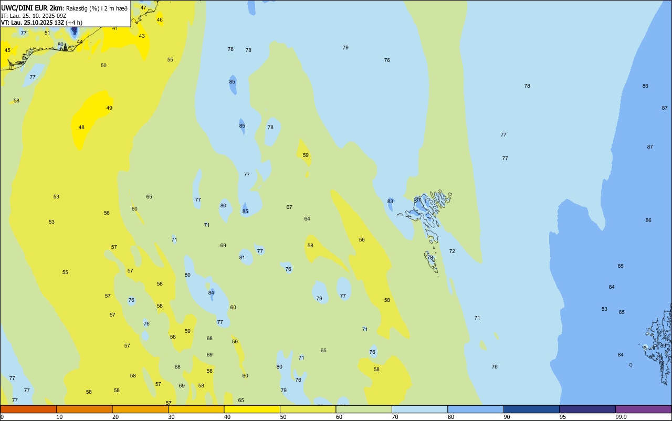Select the "VT: Lau. 25.10.2025 13Z" line
This screenshot has height=421, width=672.
click(33, 23)
